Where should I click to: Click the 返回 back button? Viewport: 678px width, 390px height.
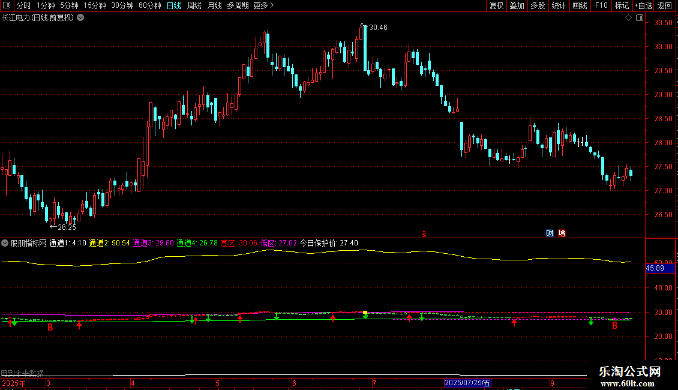tap(665, 5)
